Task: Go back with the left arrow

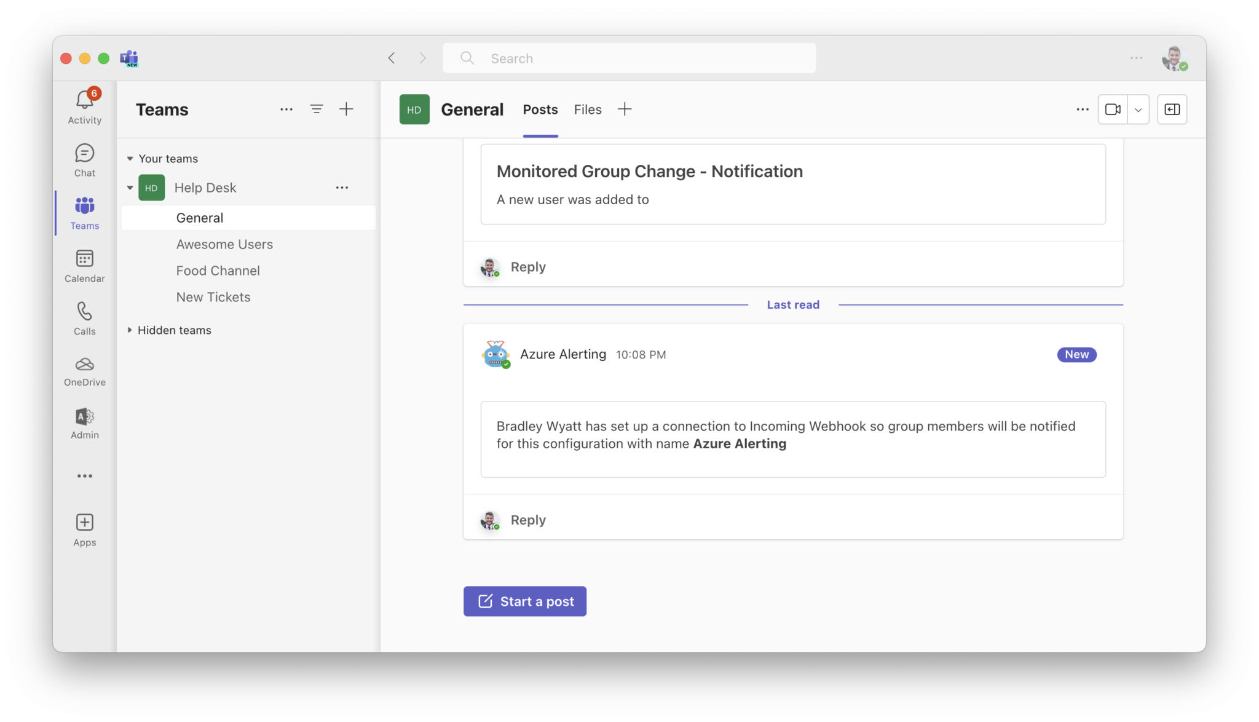Action: 392,58
